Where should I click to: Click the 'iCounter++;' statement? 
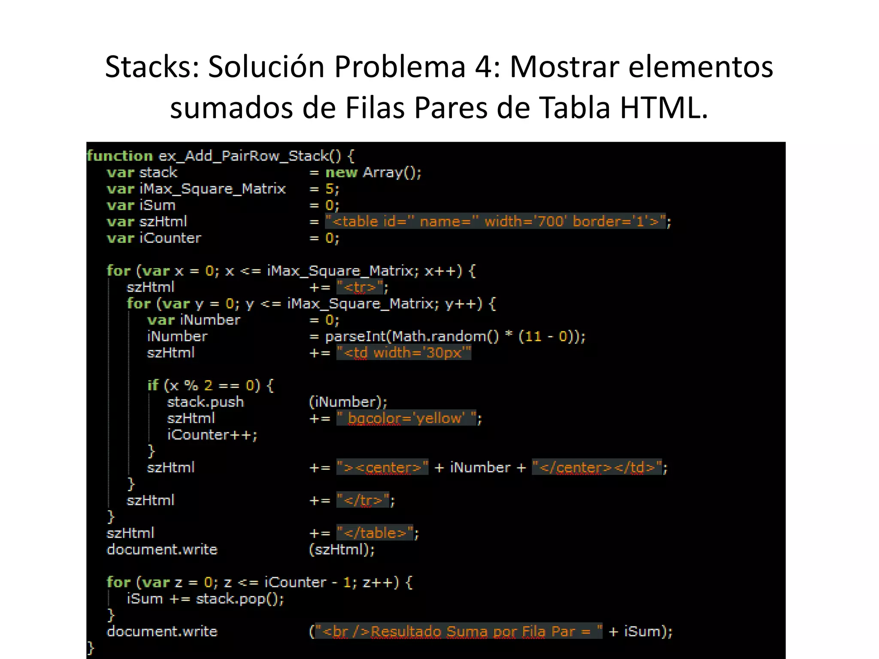[212, 435]
